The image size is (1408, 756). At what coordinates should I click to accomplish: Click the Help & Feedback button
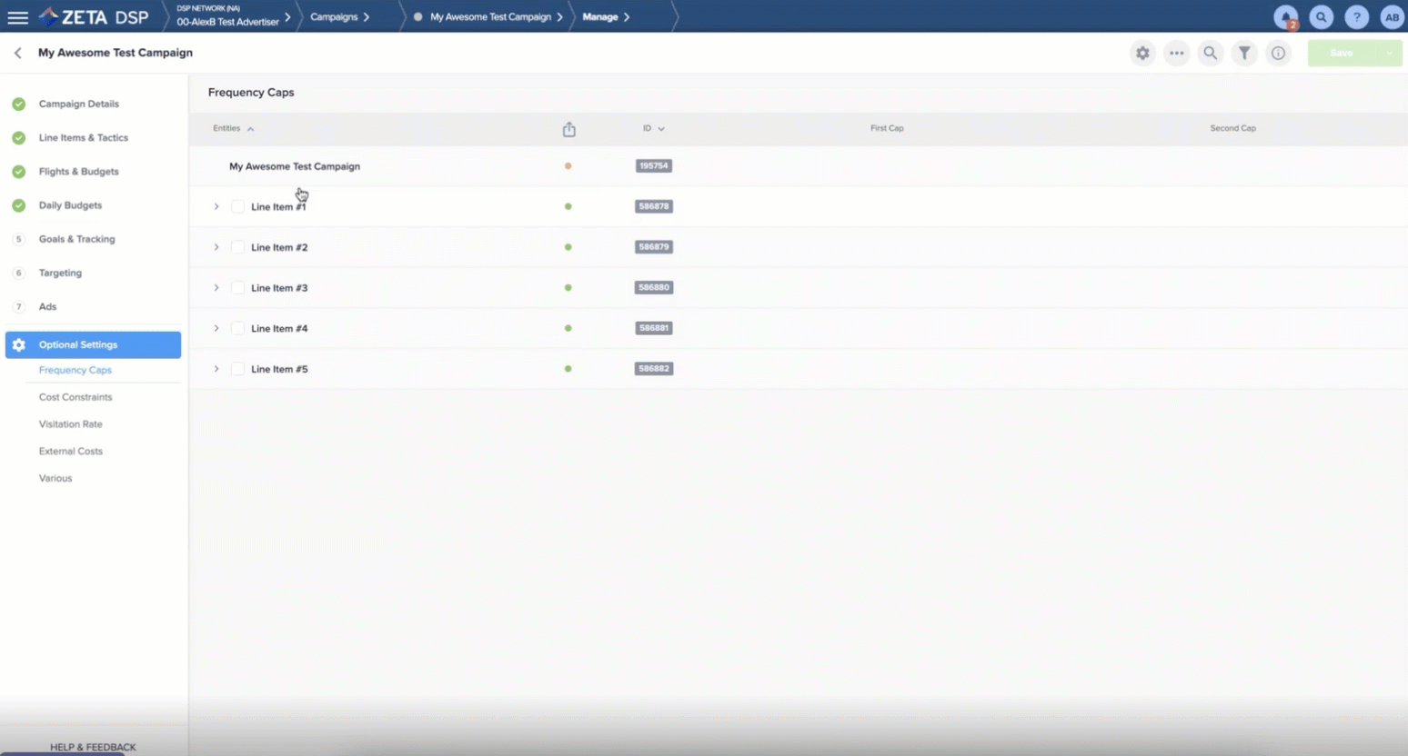click(x=93, y=747)
